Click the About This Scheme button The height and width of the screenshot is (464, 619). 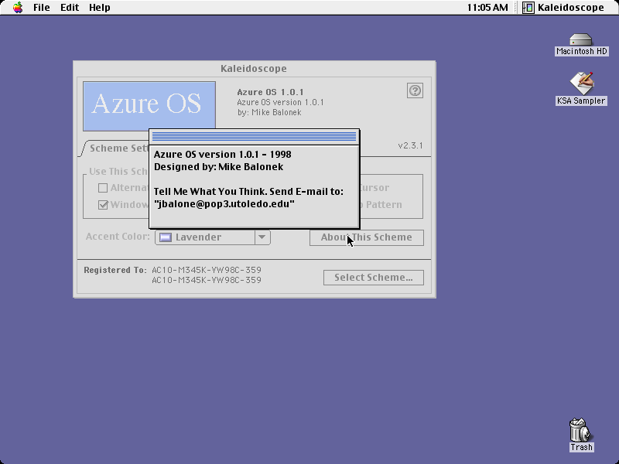click(366, 237)
